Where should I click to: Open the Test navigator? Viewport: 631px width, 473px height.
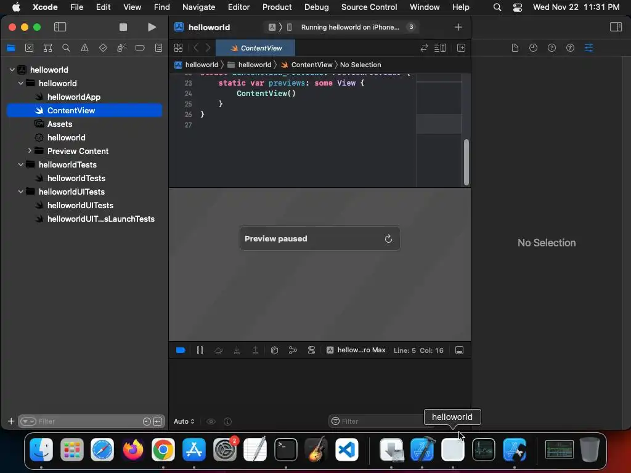tap(103, 48)
